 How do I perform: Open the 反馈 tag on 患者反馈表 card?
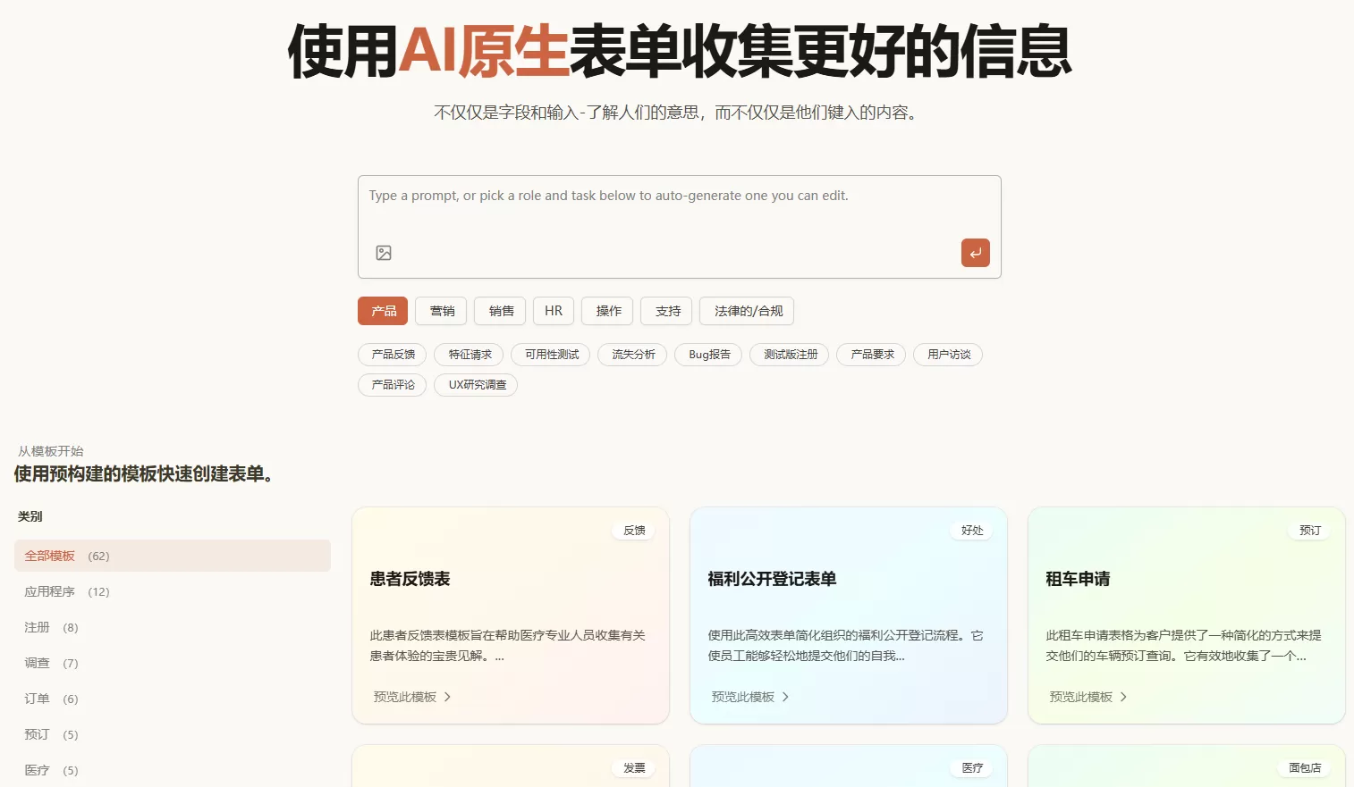(x=632, y=530)
